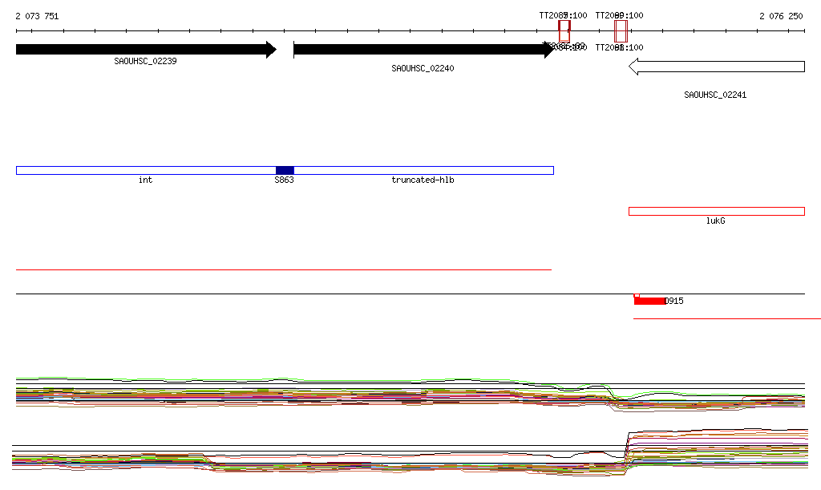
Task: Select the red outlined lukG box
Action: click(716, 211)
